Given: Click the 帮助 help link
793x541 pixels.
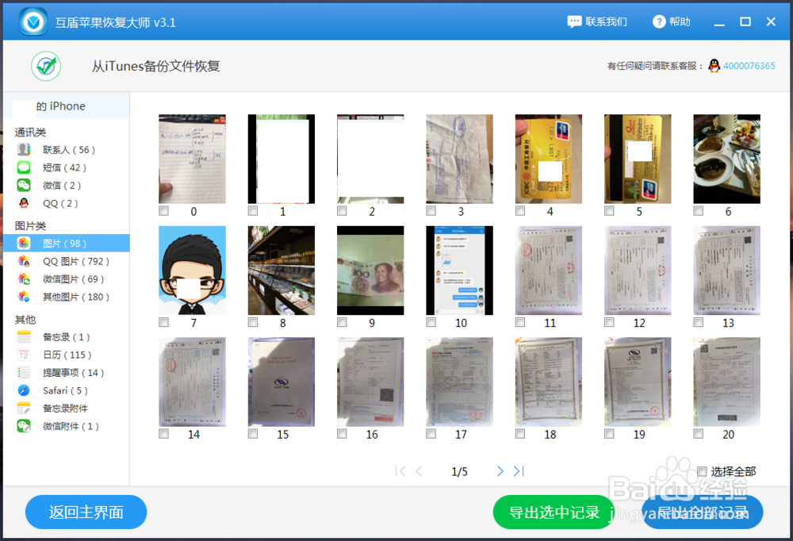Looking at the screenshot, I should pos(680,21).
